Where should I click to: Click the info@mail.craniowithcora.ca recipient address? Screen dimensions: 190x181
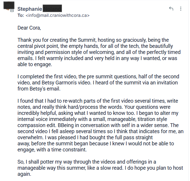pyautogui.click(x=58, y=15)
